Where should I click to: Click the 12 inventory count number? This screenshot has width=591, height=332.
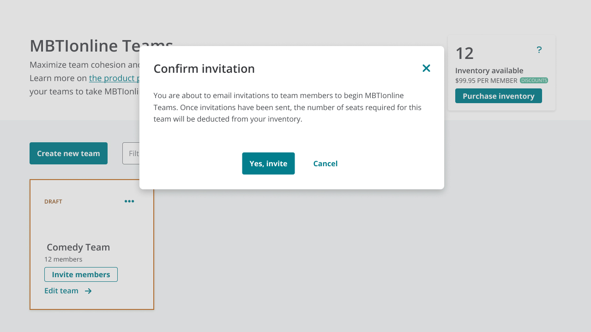[464, 53]
